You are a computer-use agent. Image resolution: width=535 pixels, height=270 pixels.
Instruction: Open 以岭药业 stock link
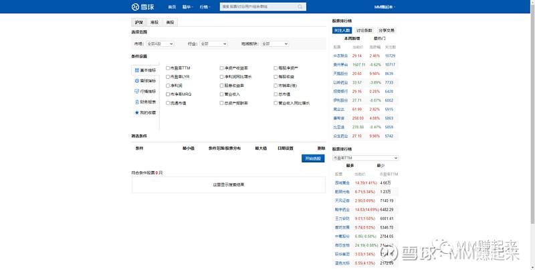pyautogui.click(x=340, y=82)
